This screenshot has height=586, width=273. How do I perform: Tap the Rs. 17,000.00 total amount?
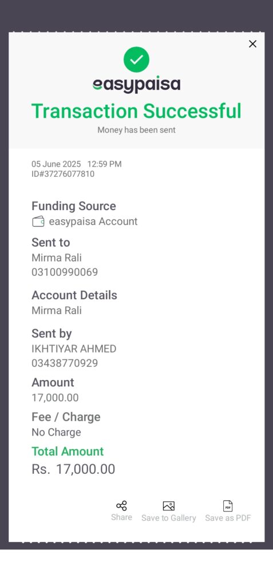click(73, 469)
